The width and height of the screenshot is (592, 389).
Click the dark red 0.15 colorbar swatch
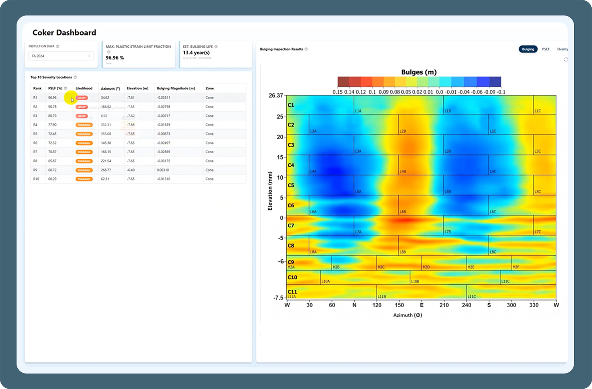[343, 82]
